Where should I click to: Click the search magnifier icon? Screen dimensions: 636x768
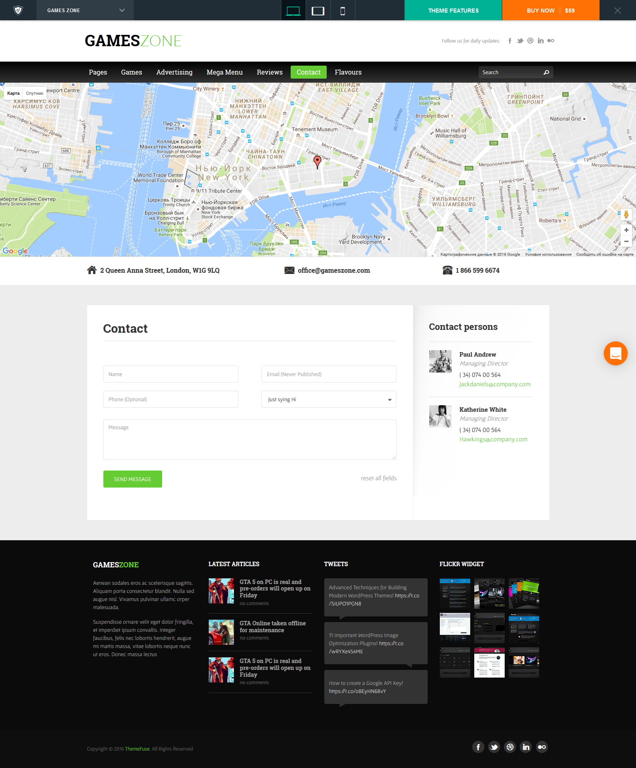(546, 72)
